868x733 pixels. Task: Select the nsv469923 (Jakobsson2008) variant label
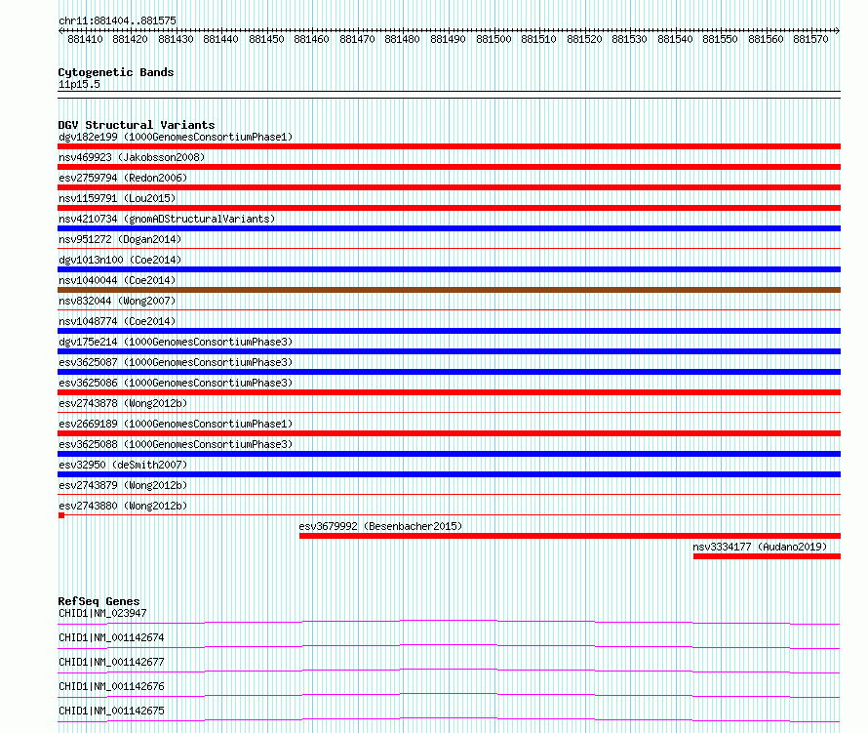[132, 157]
